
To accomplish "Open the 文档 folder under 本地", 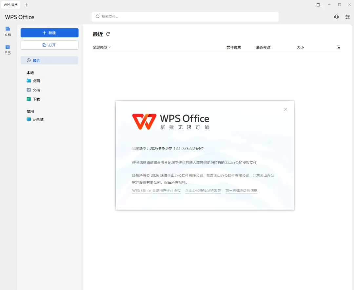I will [x=33, y=90].
